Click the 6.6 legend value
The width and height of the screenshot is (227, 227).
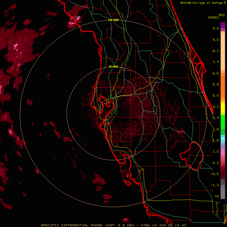pyautogui.click(x=216, y=73)
